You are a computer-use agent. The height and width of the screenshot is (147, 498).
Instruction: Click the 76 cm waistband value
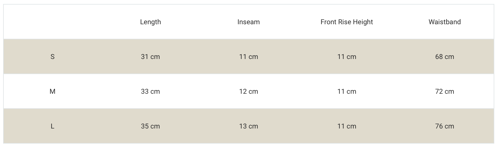pyautogui.click(x=444, y=126)
